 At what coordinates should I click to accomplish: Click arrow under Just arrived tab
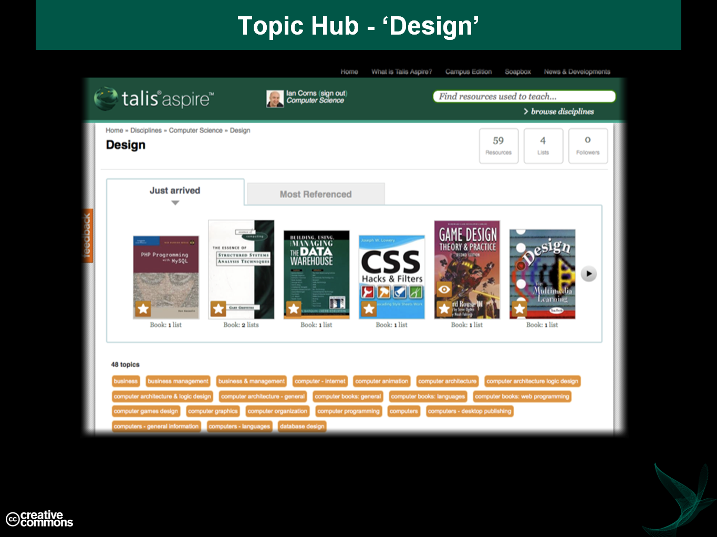(175, 203)
